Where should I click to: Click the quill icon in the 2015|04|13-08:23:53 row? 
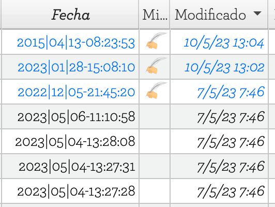coord(156,41)
